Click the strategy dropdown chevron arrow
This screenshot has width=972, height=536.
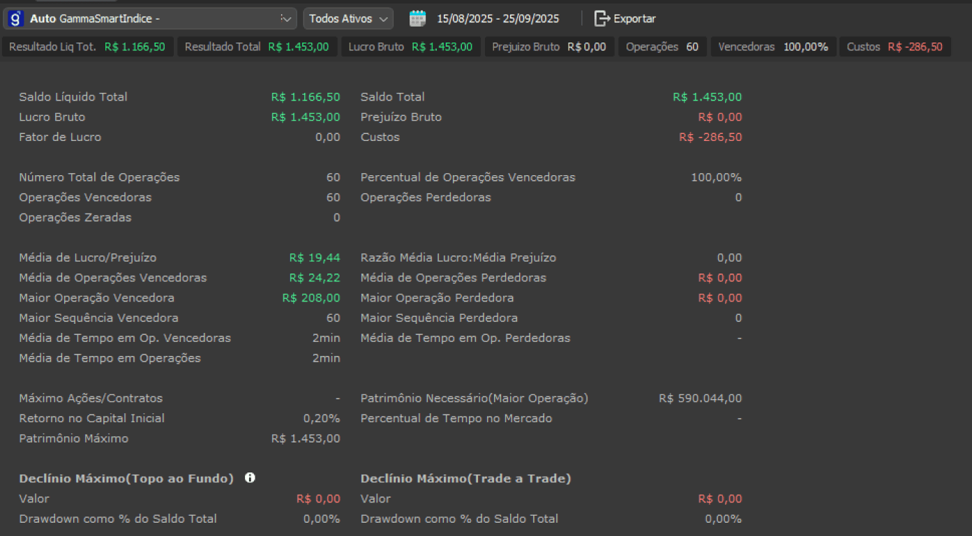[286, 19]
